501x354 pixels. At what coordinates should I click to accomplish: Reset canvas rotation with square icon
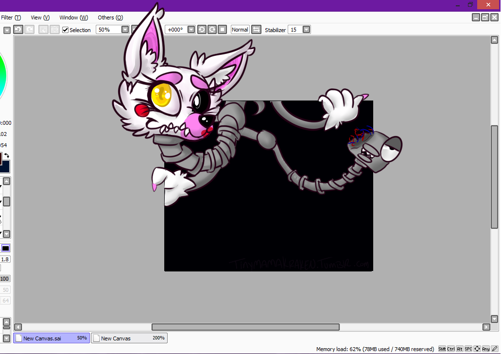(222, 30)
